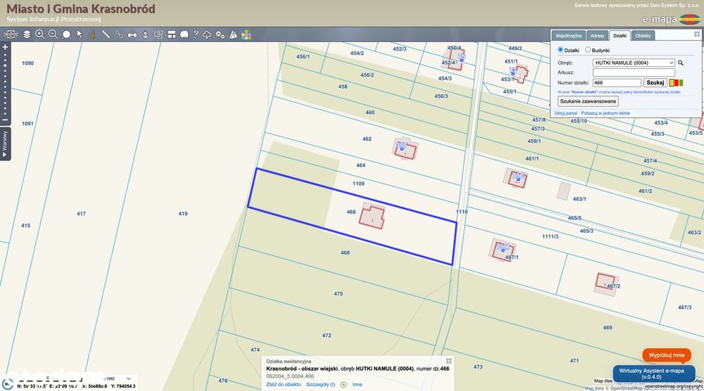The image size is (704, 391).
Task: Select the measure distance line tool
Action: coord(106,34)
